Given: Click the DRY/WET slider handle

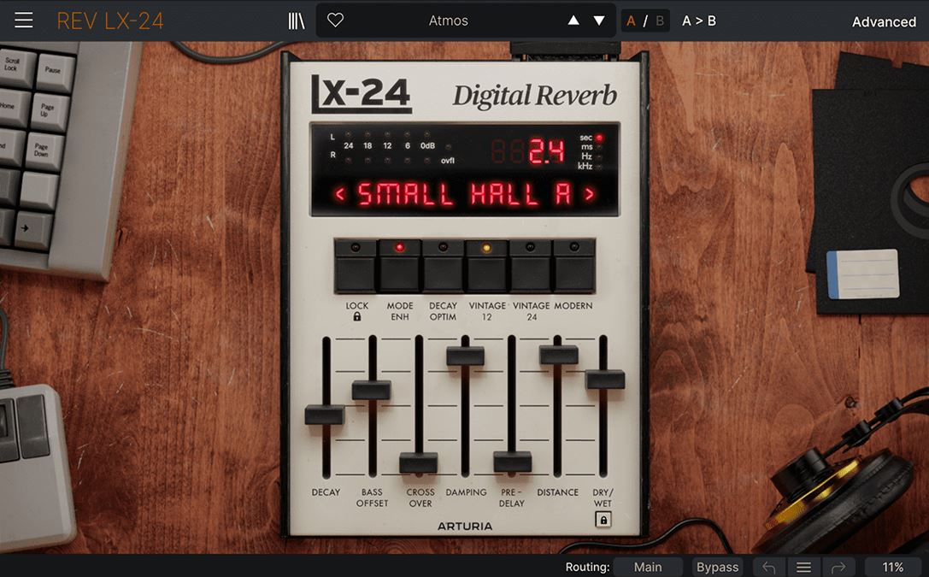Looking at the screenshot, I should pos(605,380).
